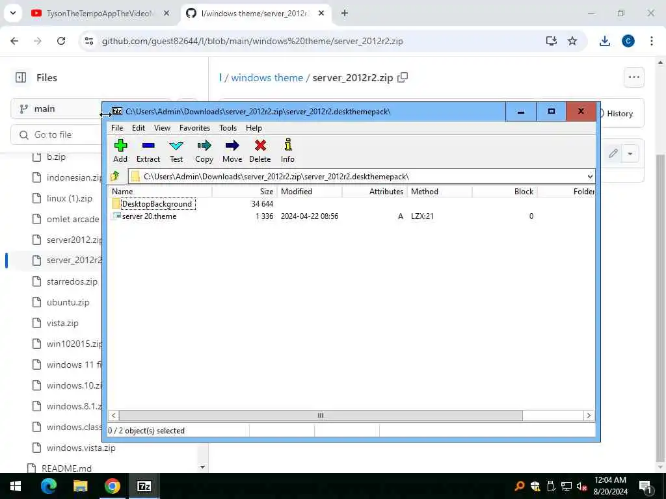Image resolution: width=666 pixels, height=499 pixels.
Task: Open a new Chrome tab
Action: (x=345, y=14)
